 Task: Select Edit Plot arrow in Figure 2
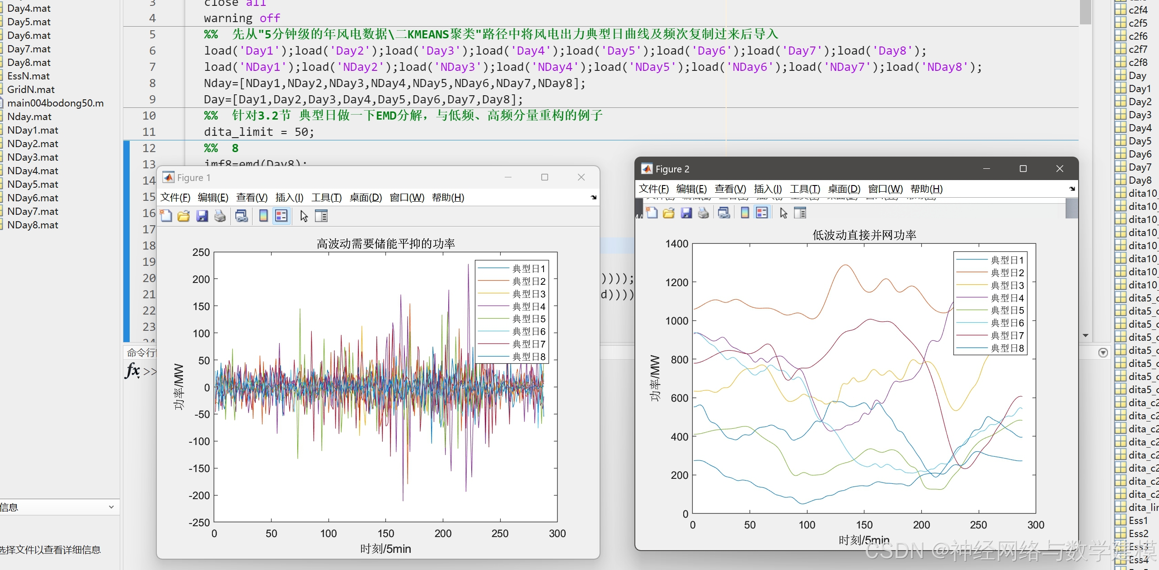tap(783, 213)
